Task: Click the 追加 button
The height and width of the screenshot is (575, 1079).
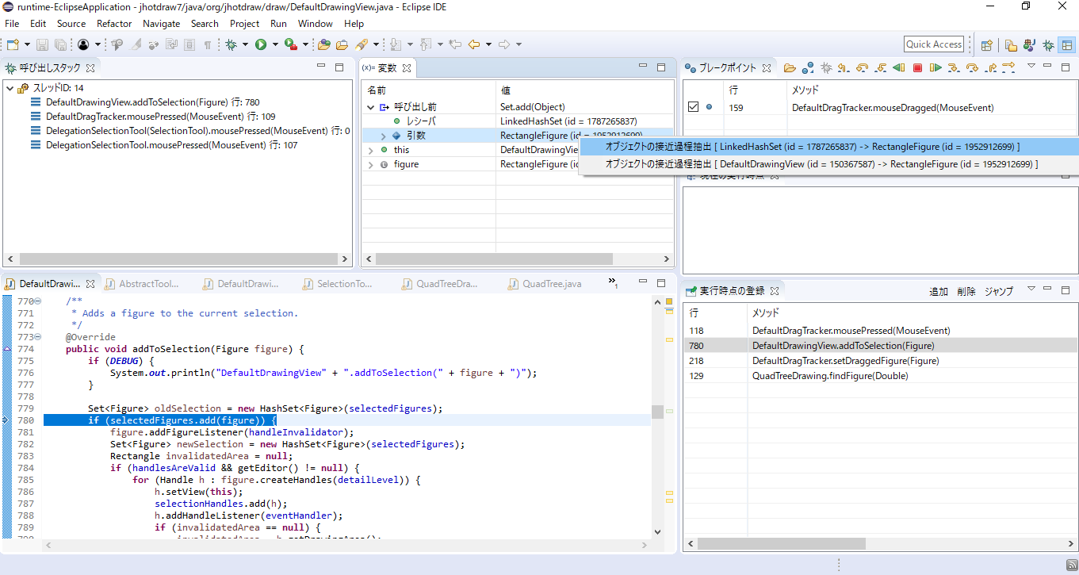Action: click(939, 291)
